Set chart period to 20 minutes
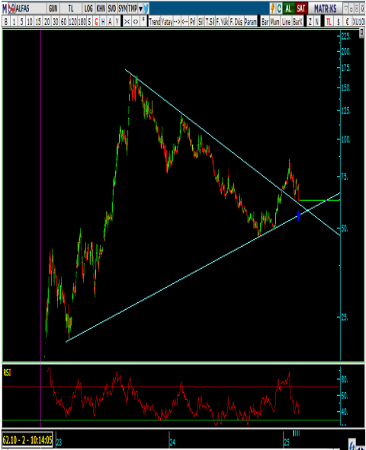The image size is (366, 450). coord(47,21)
